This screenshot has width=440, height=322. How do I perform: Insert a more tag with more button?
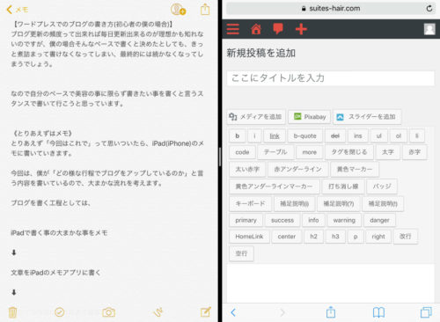[309, 152]
